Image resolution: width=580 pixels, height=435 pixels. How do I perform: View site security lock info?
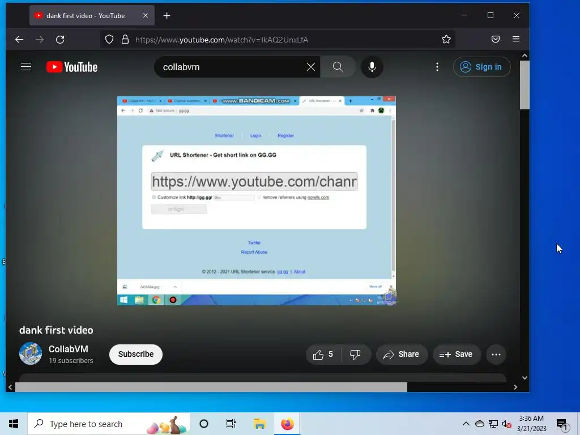pyautogui.click(x=125, y=39)
